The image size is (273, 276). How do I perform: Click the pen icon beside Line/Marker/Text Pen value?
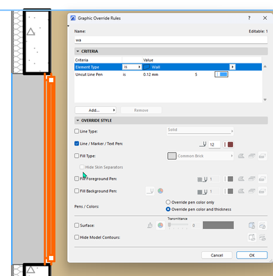tap(203, 144)
